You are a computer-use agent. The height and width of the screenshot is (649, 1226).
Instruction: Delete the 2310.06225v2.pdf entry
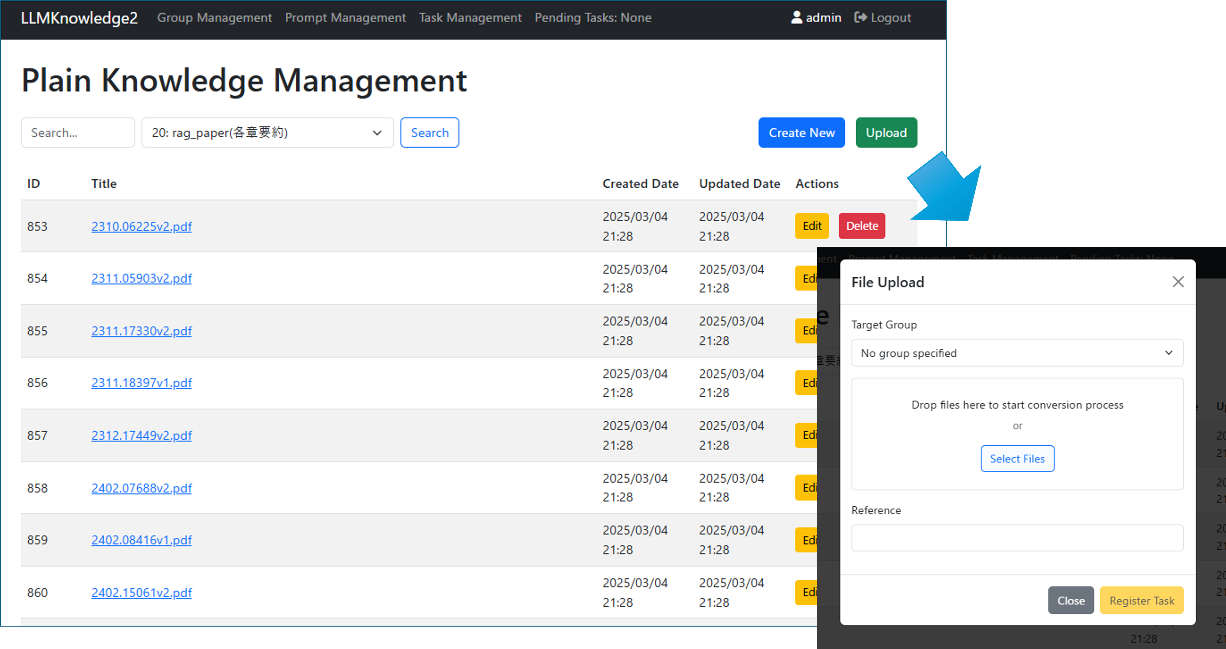(x=861, y=226)
